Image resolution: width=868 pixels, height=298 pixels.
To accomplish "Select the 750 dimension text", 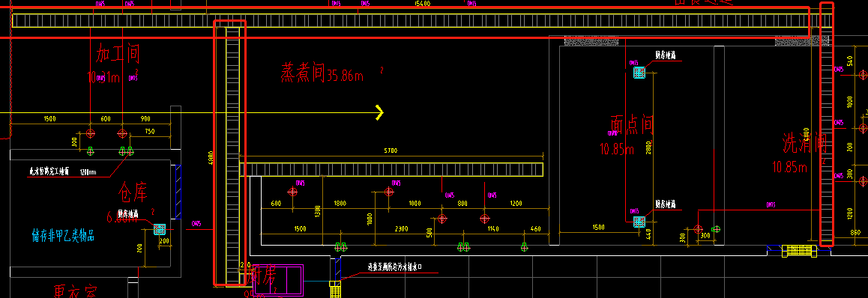I will coord(149,132).
